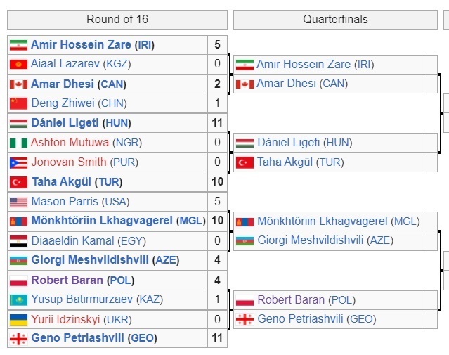Open the (CAN) country code link in Quarterfinals
Screen dimensions: 449x355
pyautogui.click(x=334, y=84)
